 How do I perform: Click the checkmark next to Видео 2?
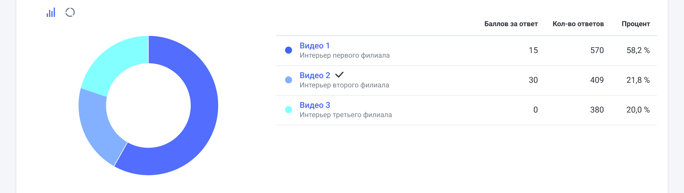339,75
